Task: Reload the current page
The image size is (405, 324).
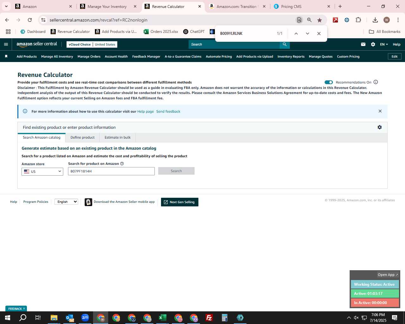Action: pyautogui.click(x=30, y=20)
